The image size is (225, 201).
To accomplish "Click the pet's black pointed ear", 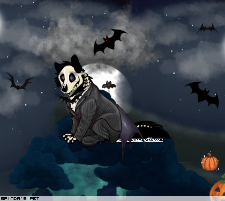I will [x=76, y=62].
